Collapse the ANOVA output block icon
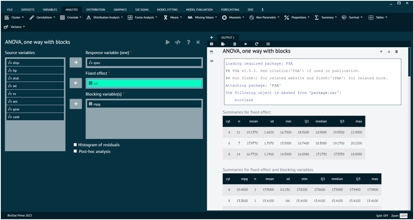The image size is (414, 220). 212,52
